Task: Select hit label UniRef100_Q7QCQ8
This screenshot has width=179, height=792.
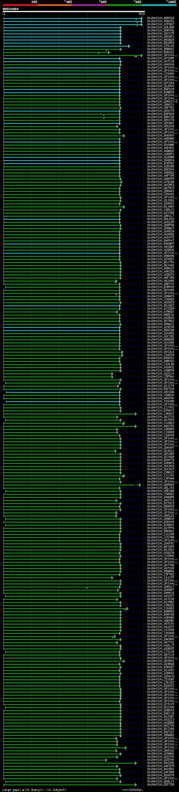Action: [161, 182]
